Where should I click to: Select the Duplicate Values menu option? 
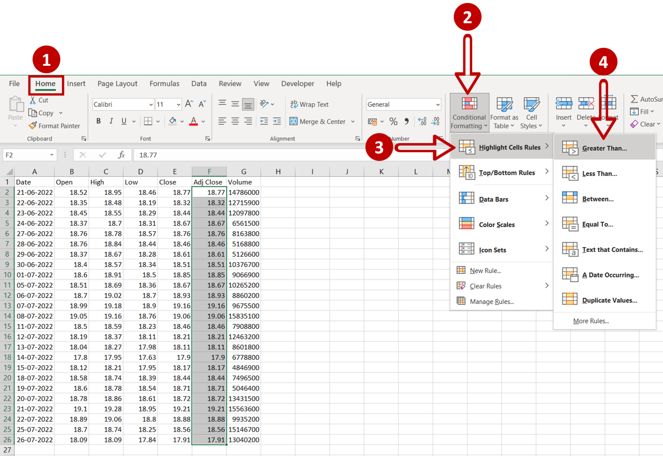608,300
